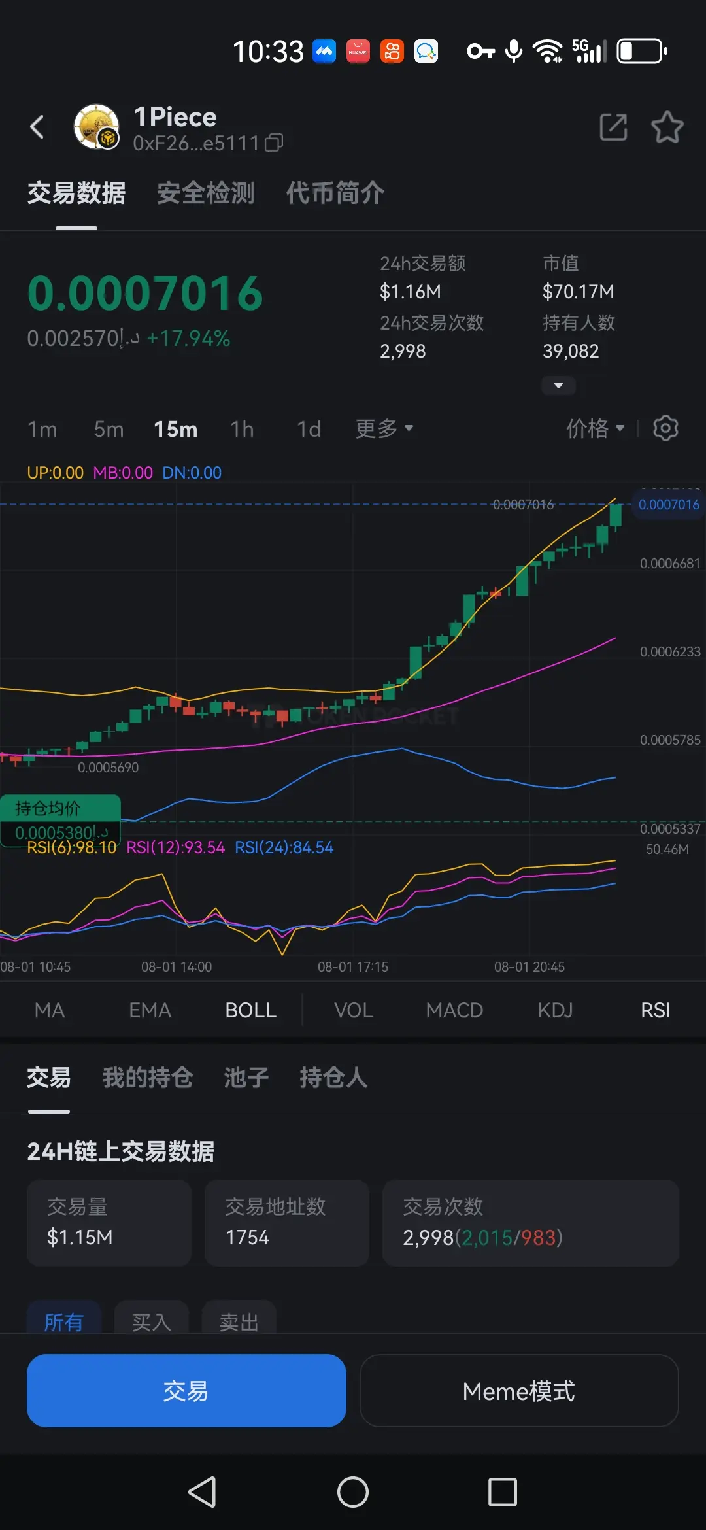Tap the RSI(12):93.54 legend

175,847
